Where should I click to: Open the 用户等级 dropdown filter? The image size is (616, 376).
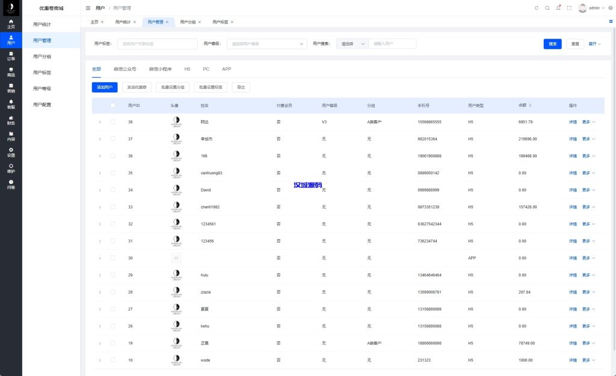[x=268, y=44]
